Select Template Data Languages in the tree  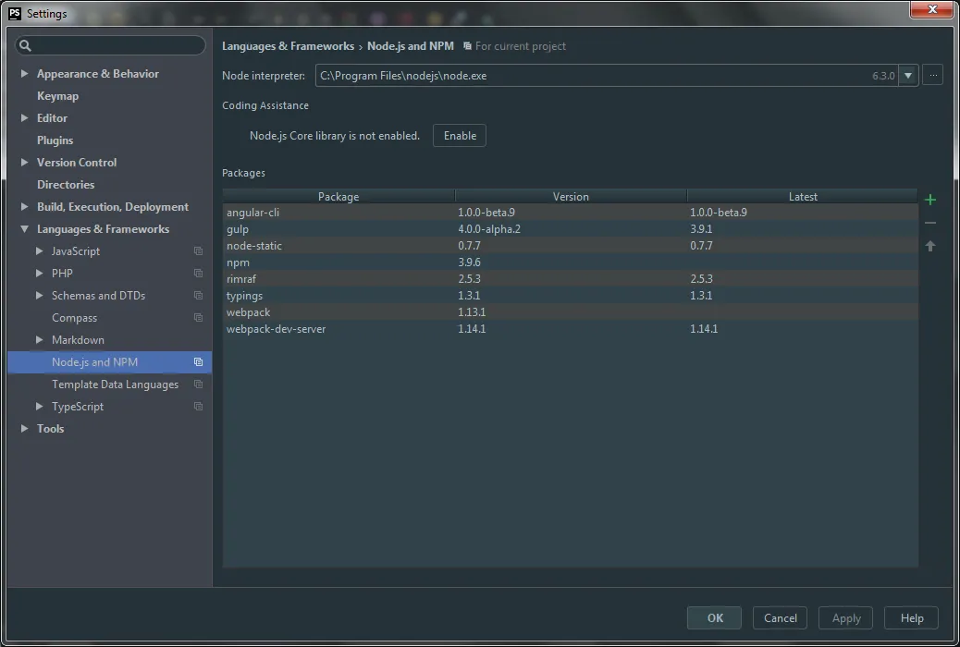(x=115, y=385)
